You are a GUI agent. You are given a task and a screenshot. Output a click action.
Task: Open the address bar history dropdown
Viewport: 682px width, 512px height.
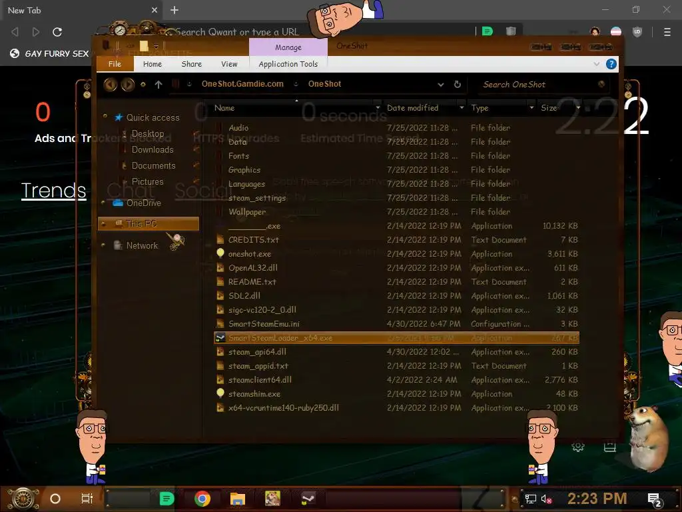tap(441, 85)
